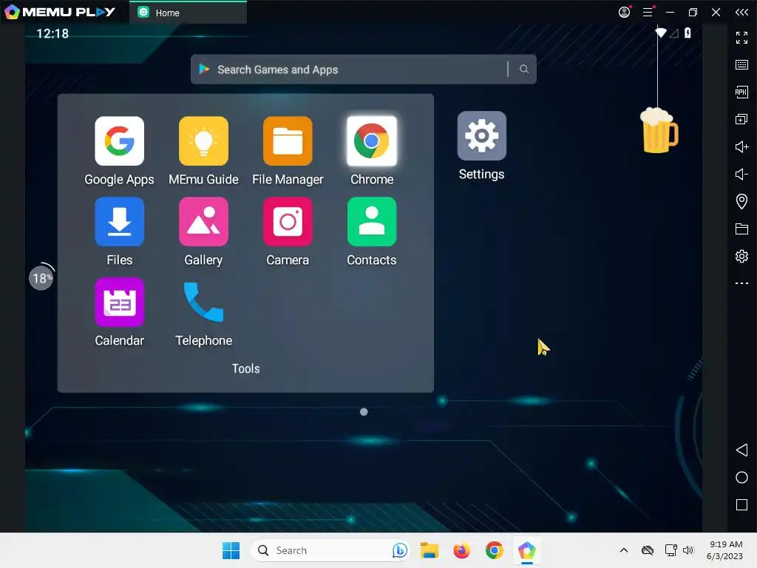Click the Tools folder label
Viewport: 757px width, 568px height.
[245, 368]
